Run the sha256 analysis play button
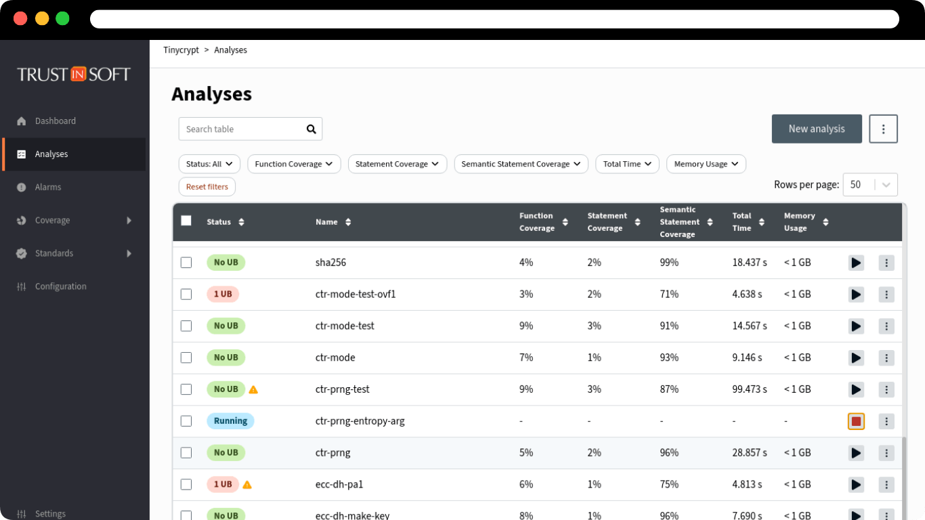925x520 pixels. tap(856, 263)
